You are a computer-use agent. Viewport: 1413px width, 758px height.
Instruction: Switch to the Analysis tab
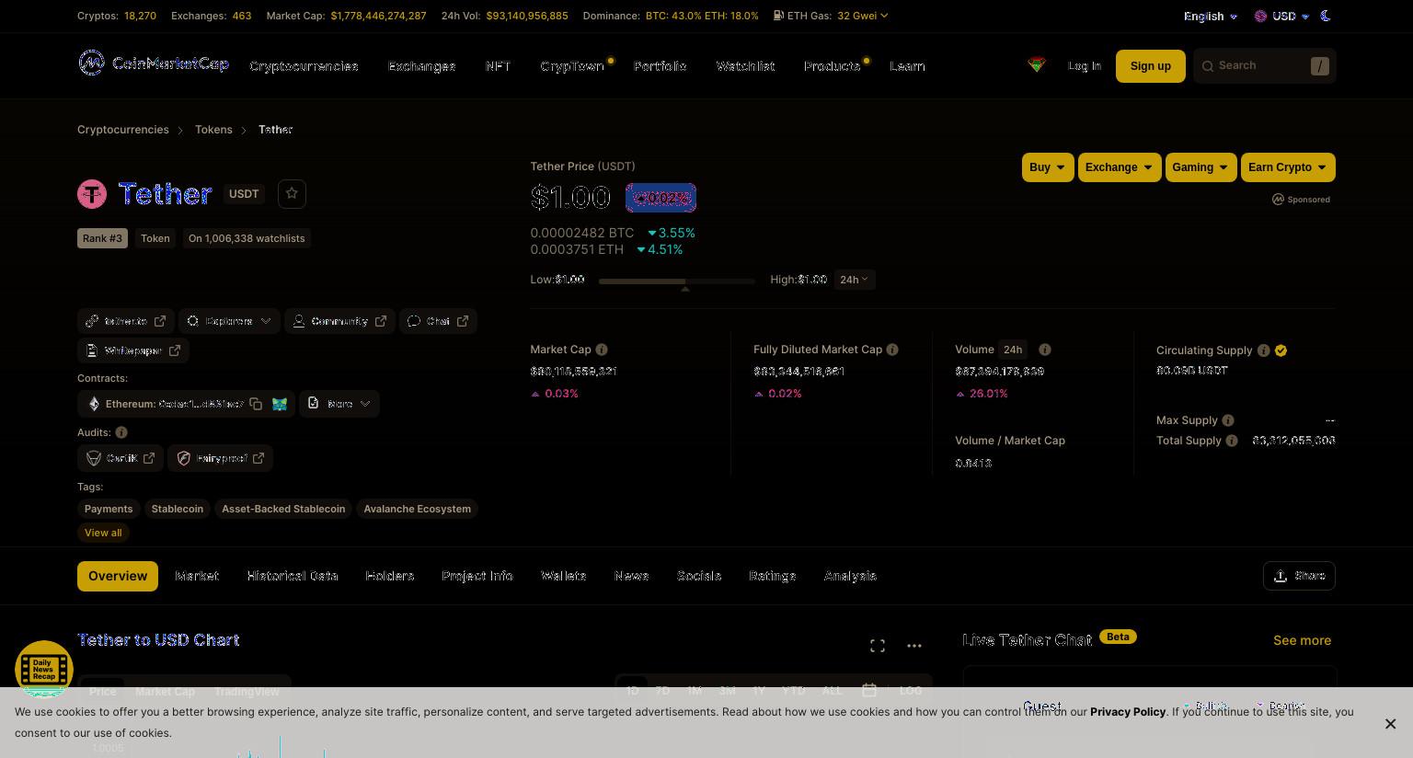click(x=850, y=576)
